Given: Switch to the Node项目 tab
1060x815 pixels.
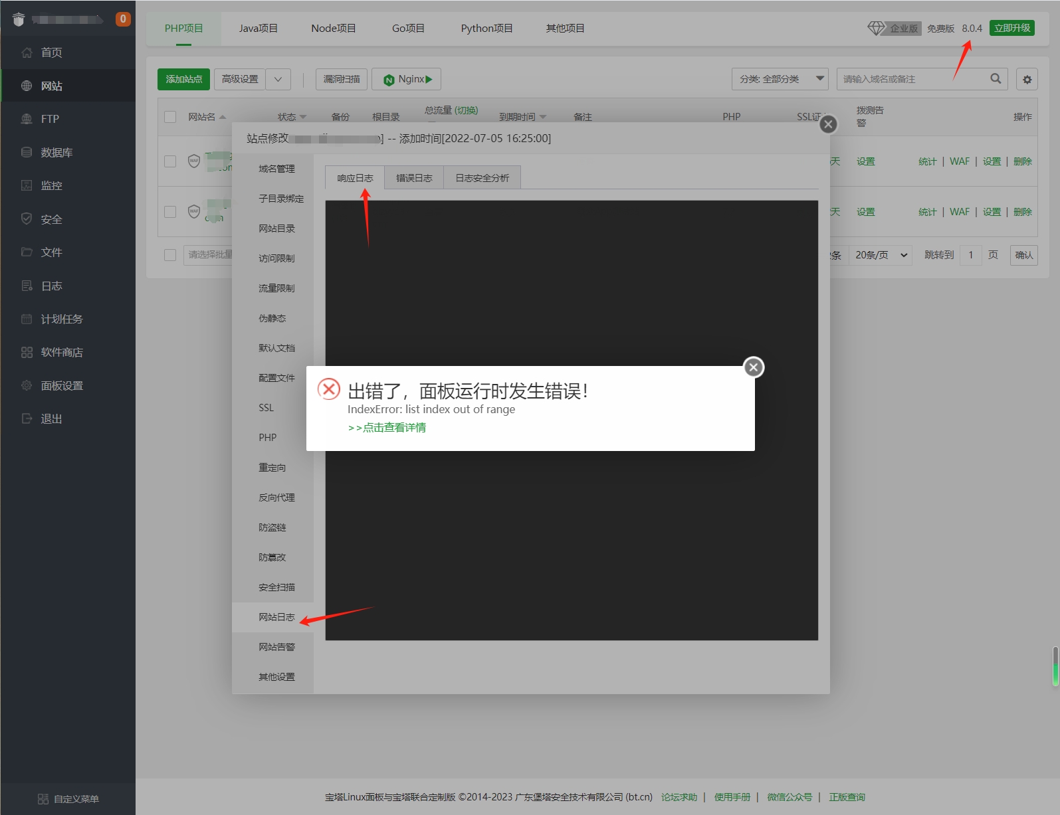Looking at the screenshot, I should [x=334, y=29].
